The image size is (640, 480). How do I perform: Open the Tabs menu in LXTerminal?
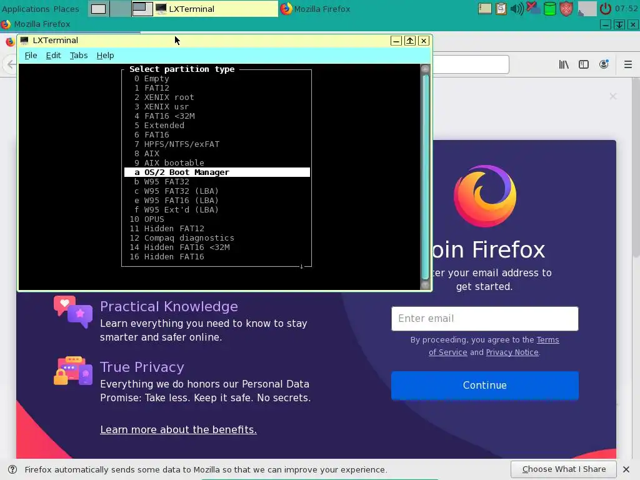point(78,56)
